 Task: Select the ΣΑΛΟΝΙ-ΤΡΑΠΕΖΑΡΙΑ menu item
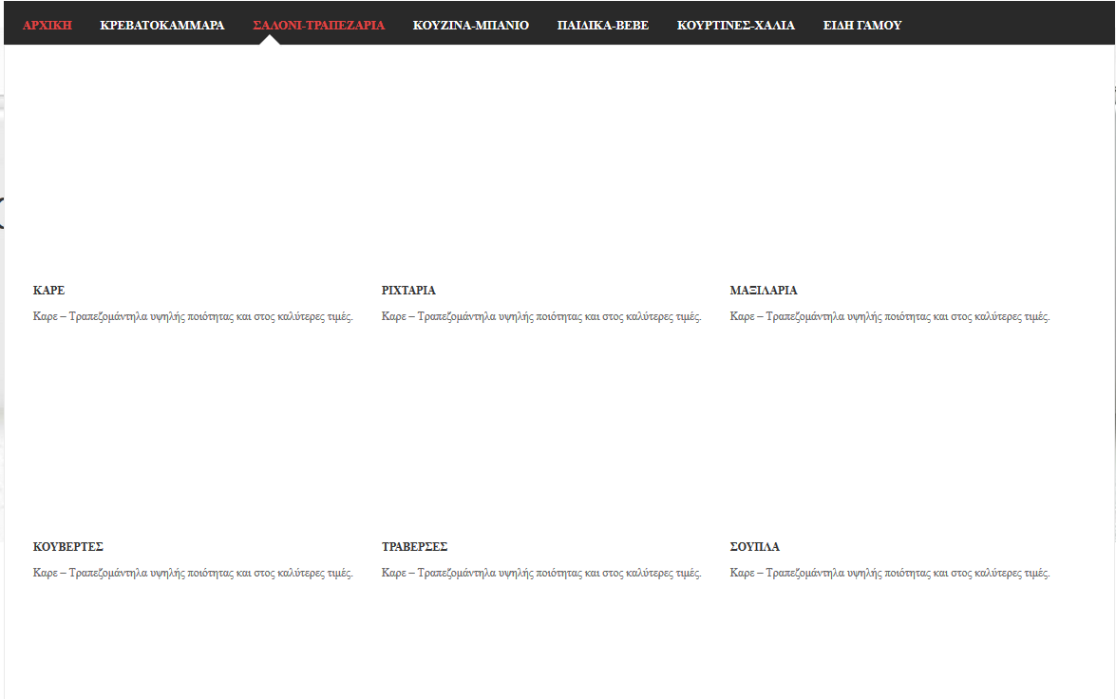[x=318, y=25]
